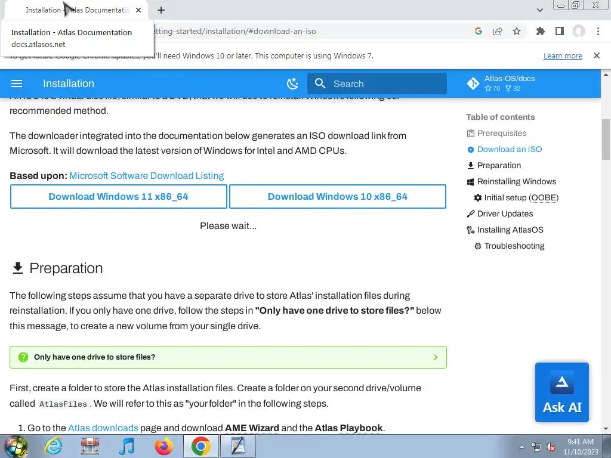Image resolution: width=611 pixels, height=458 pixels.
Task: Go to Prerequisites in table of contents
Action: pos(501,133)
